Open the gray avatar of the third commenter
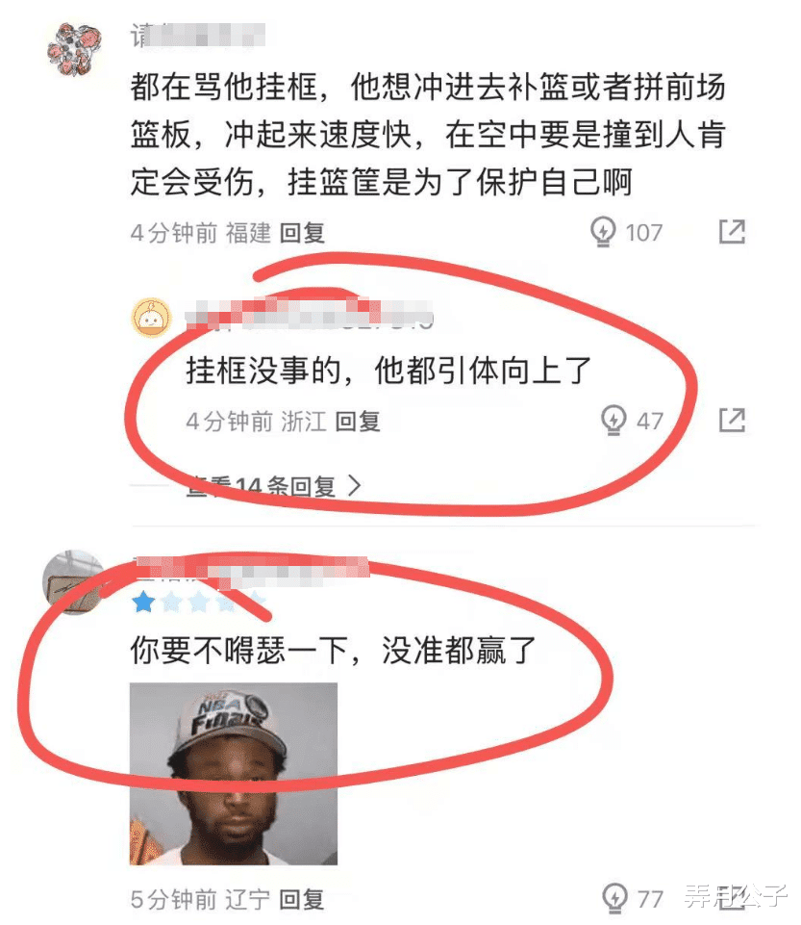Screen dimensions: 801x925 click(x=73, y=581)
